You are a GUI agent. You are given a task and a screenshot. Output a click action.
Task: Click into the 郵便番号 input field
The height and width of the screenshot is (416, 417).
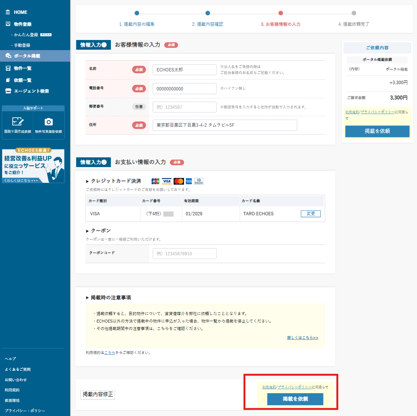tap(184, 107)
